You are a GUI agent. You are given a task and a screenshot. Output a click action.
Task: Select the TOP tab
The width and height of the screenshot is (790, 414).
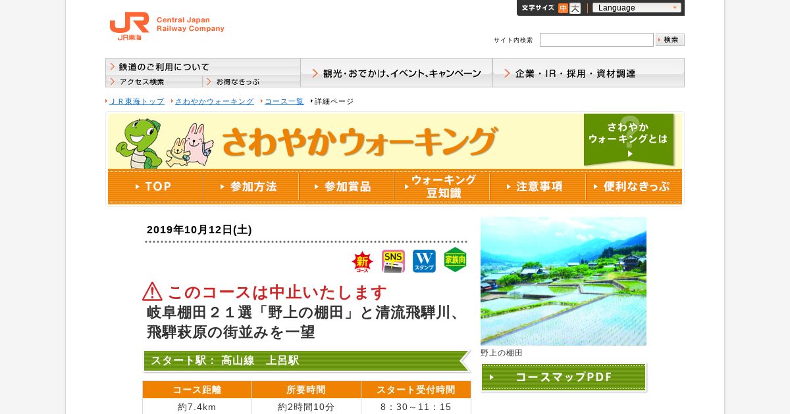[155, 187]
